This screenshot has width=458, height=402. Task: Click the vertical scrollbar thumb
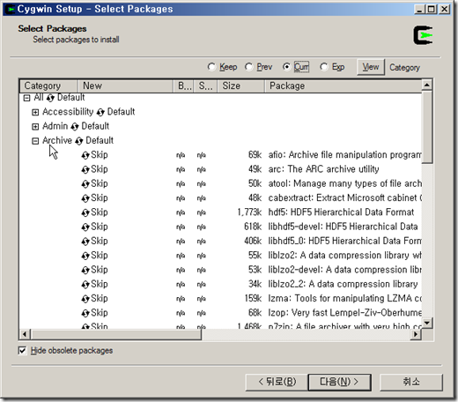(x=427, y=127)
